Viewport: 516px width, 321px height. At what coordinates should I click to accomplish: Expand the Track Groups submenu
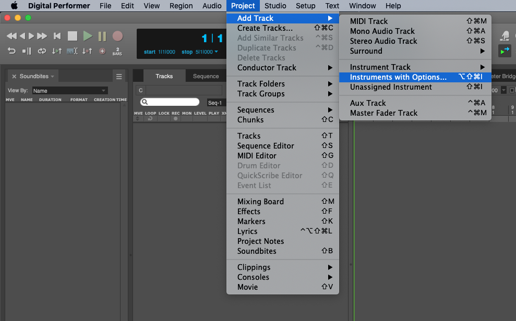[283, 94]
